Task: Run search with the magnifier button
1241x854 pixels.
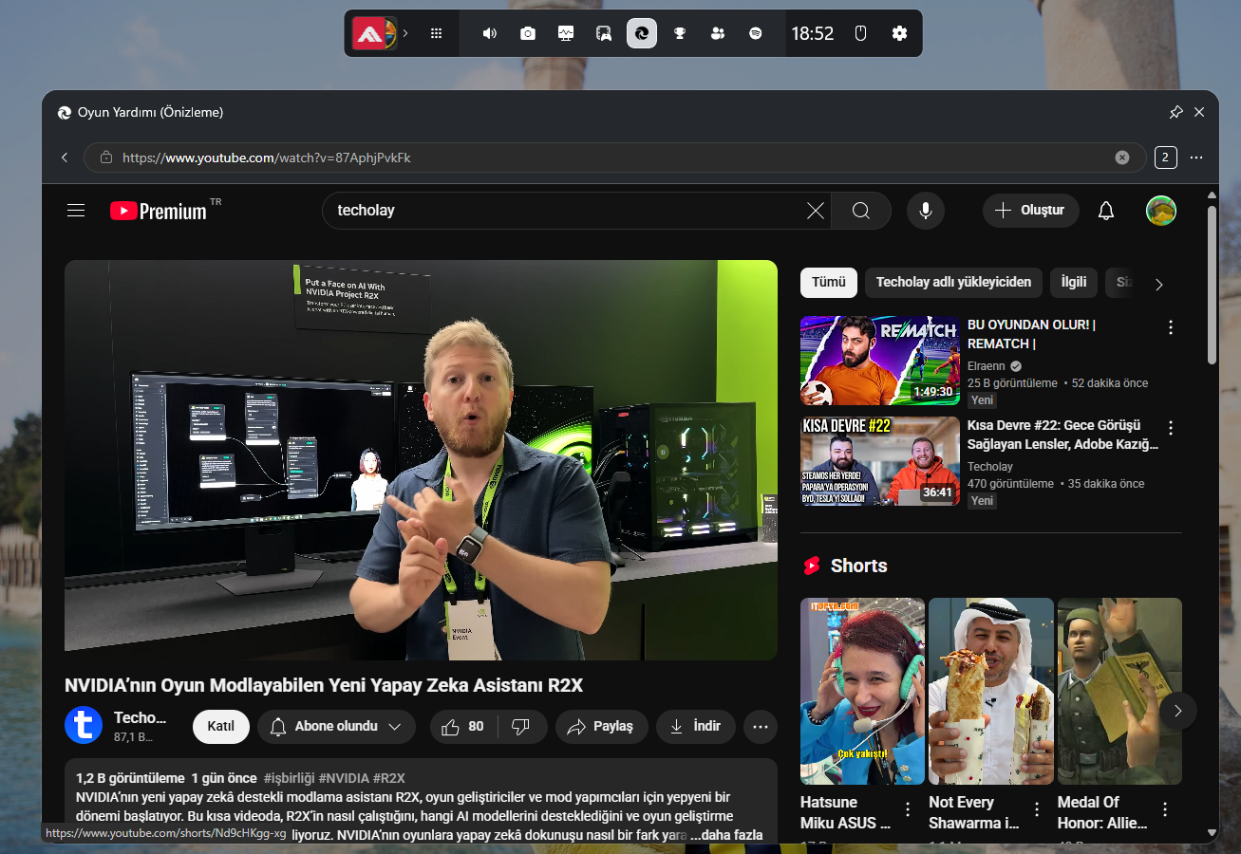Action: [861, 211]
